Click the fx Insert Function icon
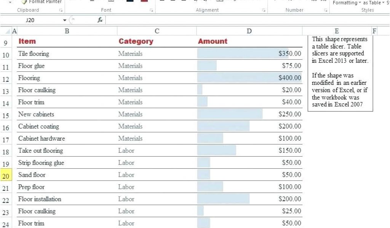 [x=100, y=20]
